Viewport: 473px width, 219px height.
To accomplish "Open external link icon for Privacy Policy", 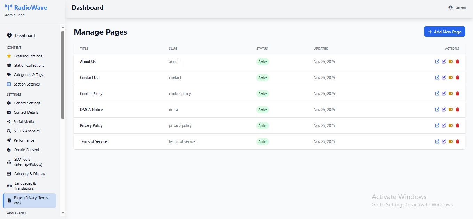I will coord(437,125).
